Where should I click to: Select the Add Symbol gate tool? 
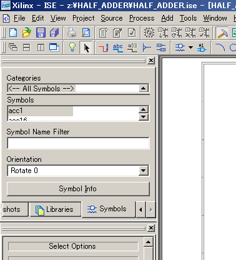point(180,47)
